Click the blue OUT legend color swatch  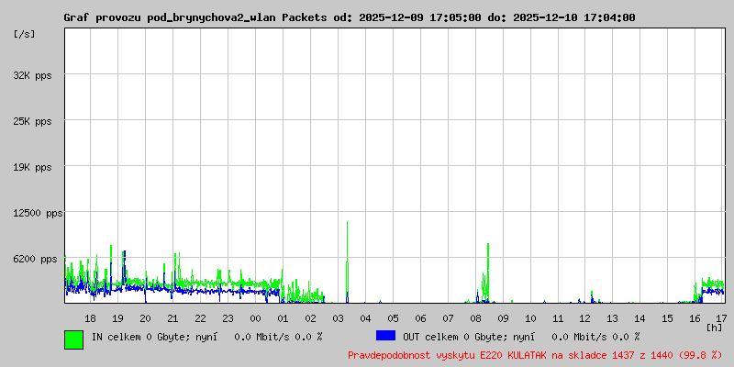pos(385,336)
